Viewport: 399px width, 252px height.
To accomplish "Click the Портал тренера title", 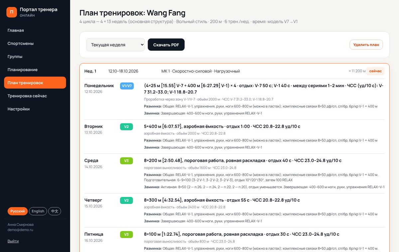I will pyautogui.click(x=39, y=10).
